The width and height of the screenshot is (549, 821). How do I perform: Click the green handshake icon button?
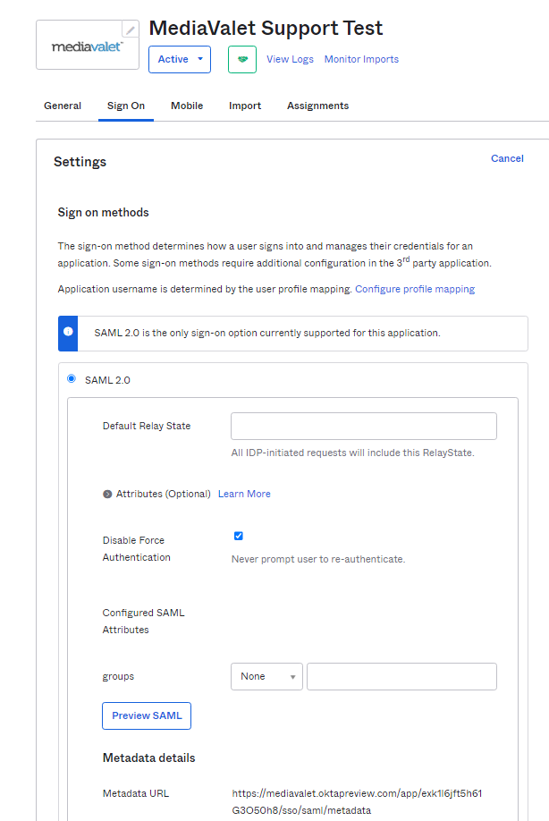tap(242, 59)
